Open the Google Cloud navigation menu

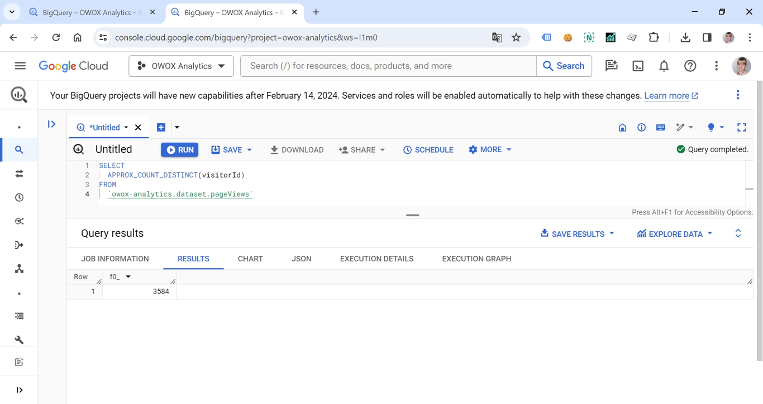point(20,66)
